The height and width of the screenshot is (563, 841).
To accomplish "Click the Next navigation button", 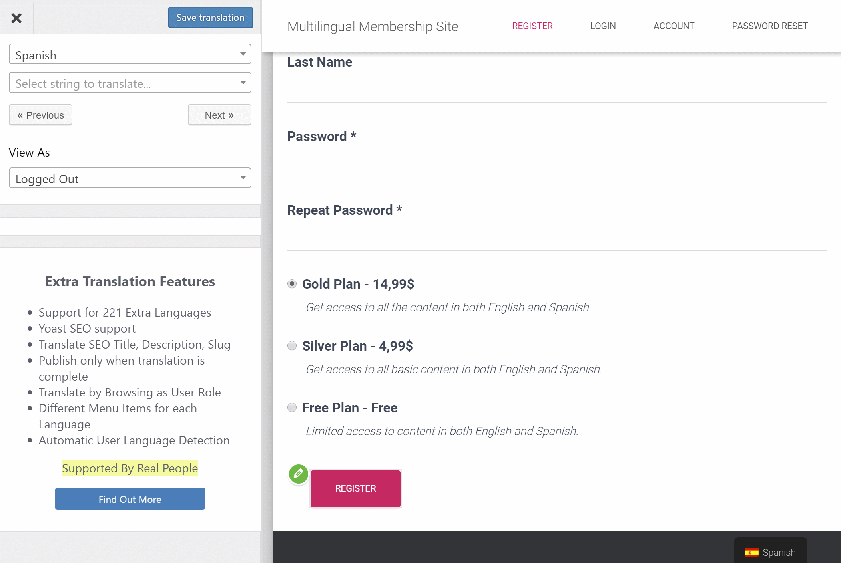I will pyautogui.click(x=219, y=115).
